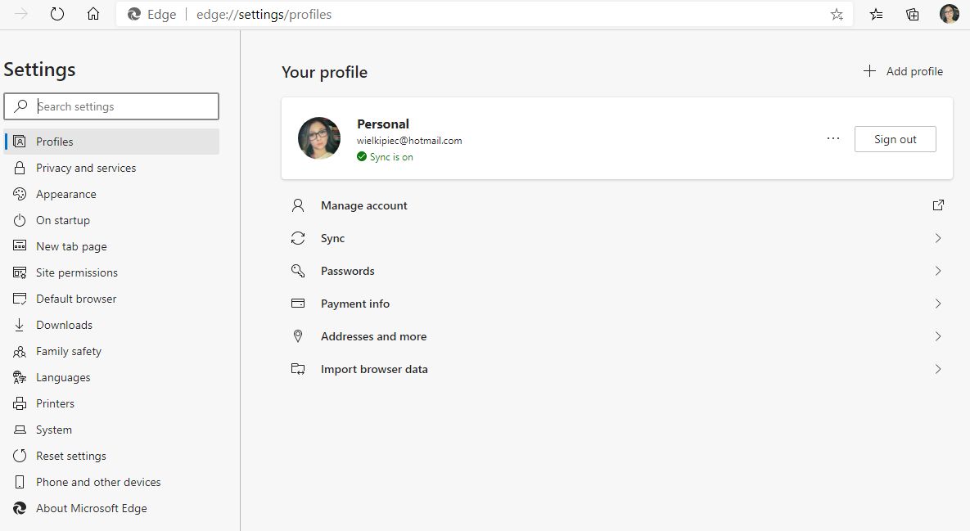The height and width of the screenshot is (531, 970).
Task: Click the profile avatar in toolbar
Action: point(950,14)
